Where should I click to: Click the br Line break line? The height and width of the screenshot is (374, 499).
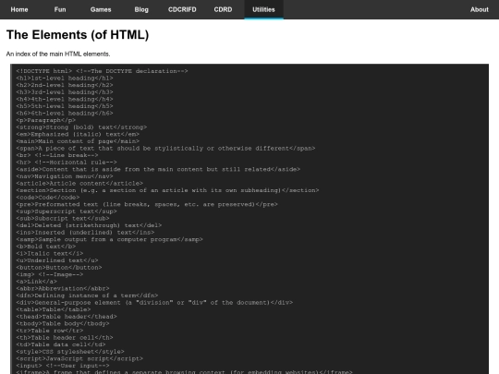57,155
